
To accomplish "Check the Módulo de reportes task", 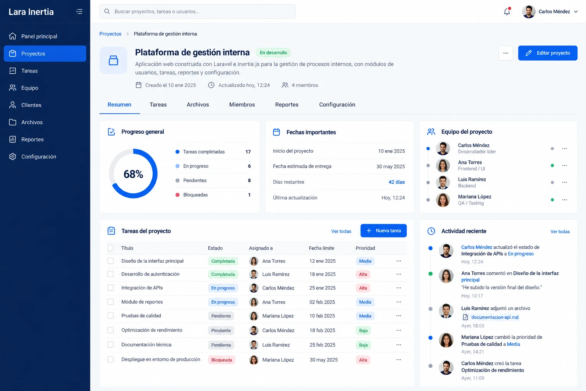I will coord(111,302).
